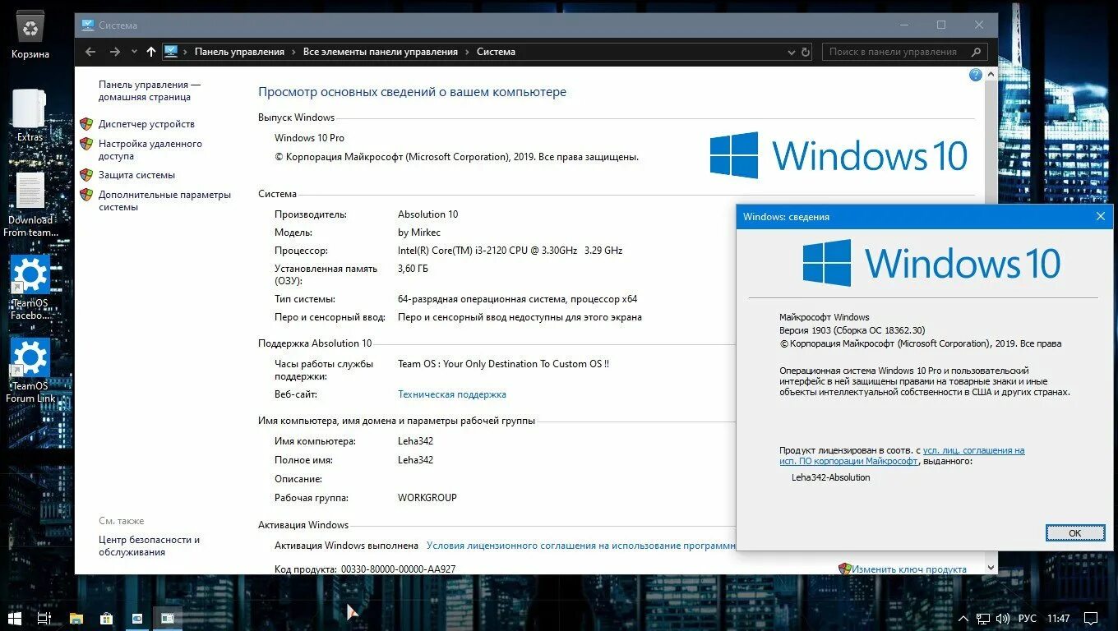Open Защита системы settings
1118x631 pixels.
[136, 175]
